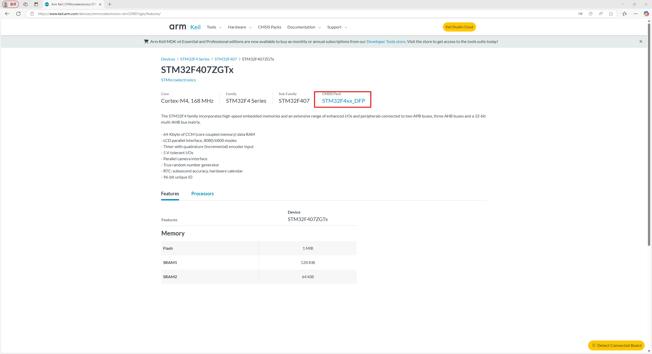Close the Arm Keil browser tab
Viewport: 652px width, 354px height.
click(x=100, y=4)
